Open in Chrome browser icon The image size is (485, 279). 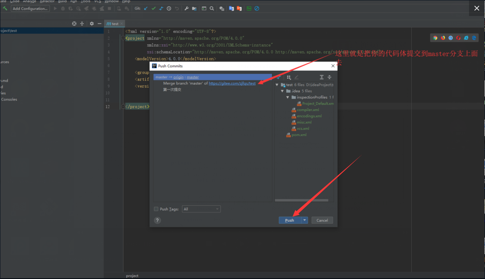coord(435,38)
